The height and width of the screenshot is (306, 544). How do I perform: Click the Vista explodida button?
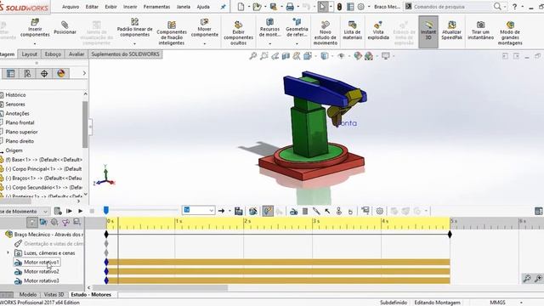click(x=378, y=30)
